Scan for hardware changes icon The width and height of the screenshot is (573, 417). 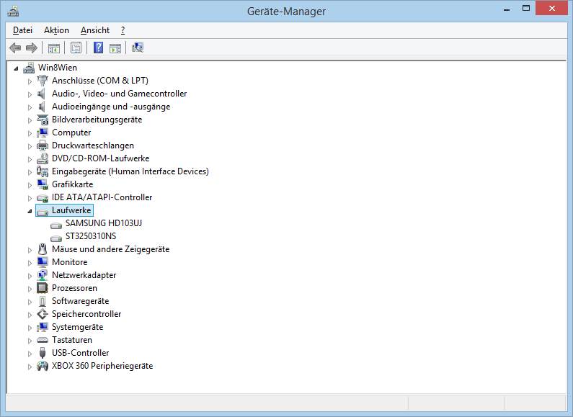[x=138, y=48]
